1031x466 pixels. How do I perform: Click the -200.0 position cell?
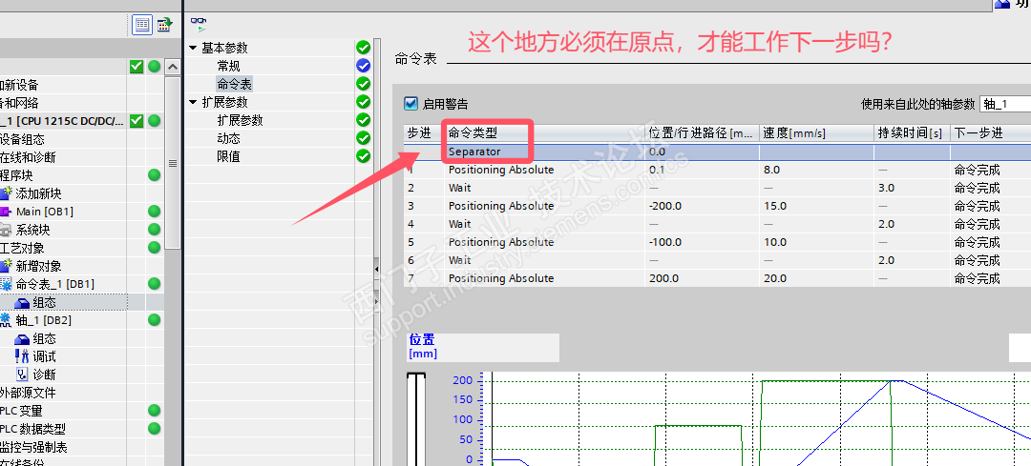point(702,206)
